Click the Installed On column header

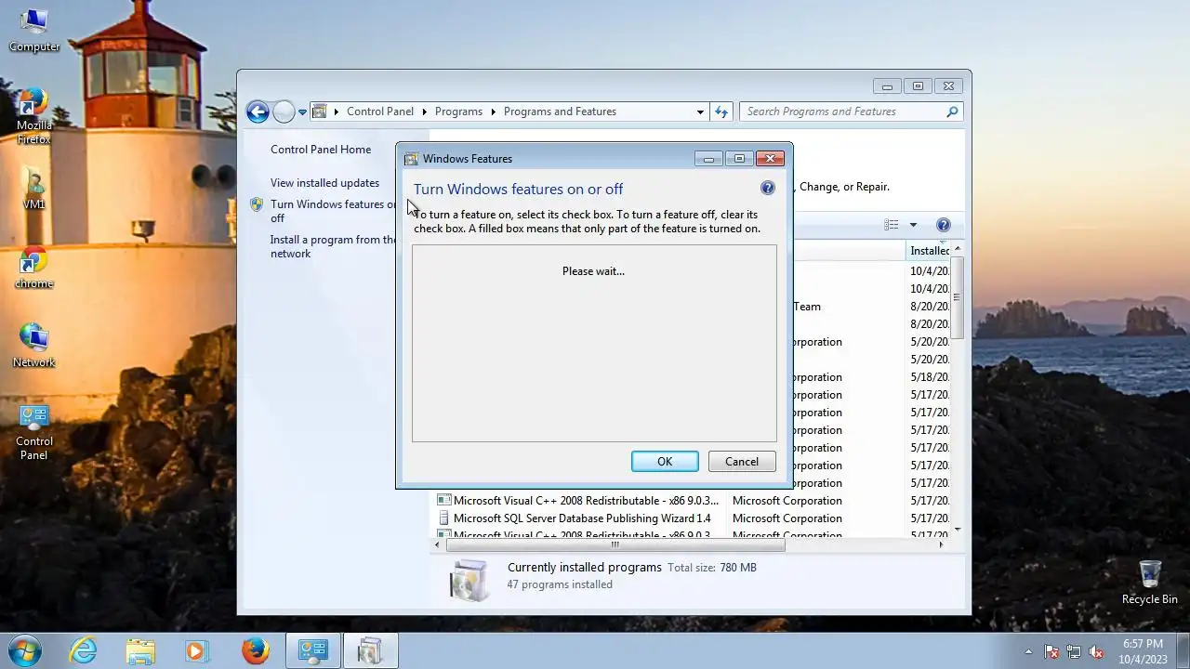930,251
